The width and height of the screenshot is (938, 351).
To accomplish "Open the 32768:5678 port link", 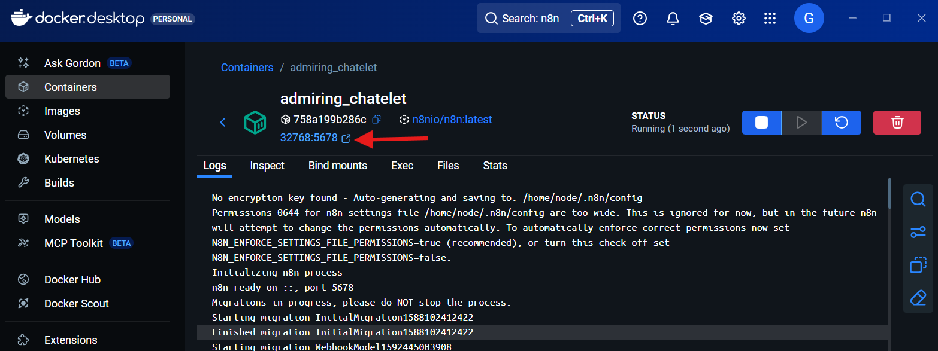I will click(x=308, y=138).
